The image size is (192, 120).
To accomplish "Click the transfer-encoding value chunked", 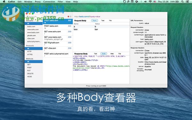I will click(148, 69).
